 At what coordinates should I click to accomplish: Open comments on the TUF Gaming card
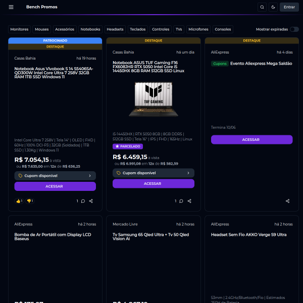click(181, 201)
